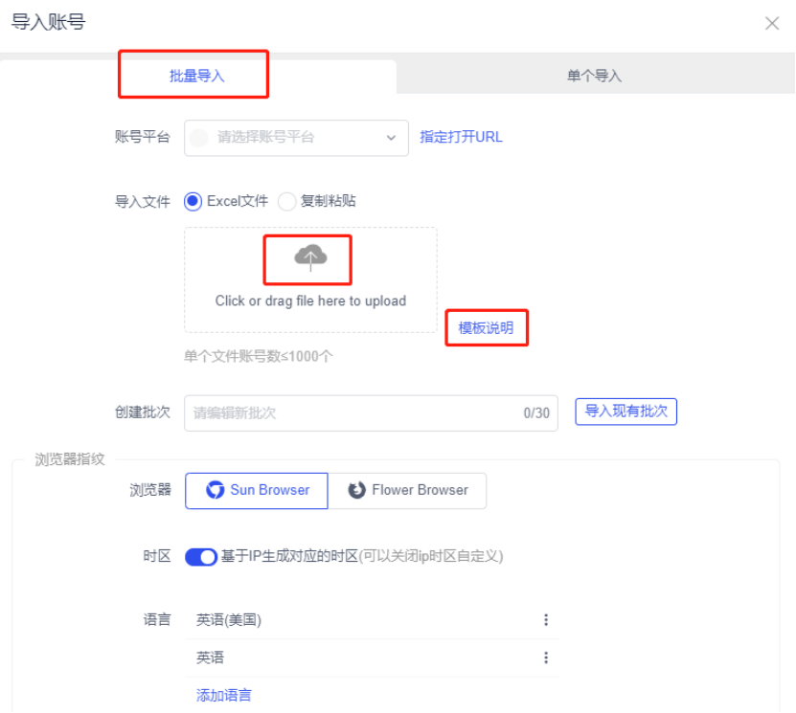Click the Excel文件 radio indicator
The image size is (796, 713).
(x=193, y=201)
